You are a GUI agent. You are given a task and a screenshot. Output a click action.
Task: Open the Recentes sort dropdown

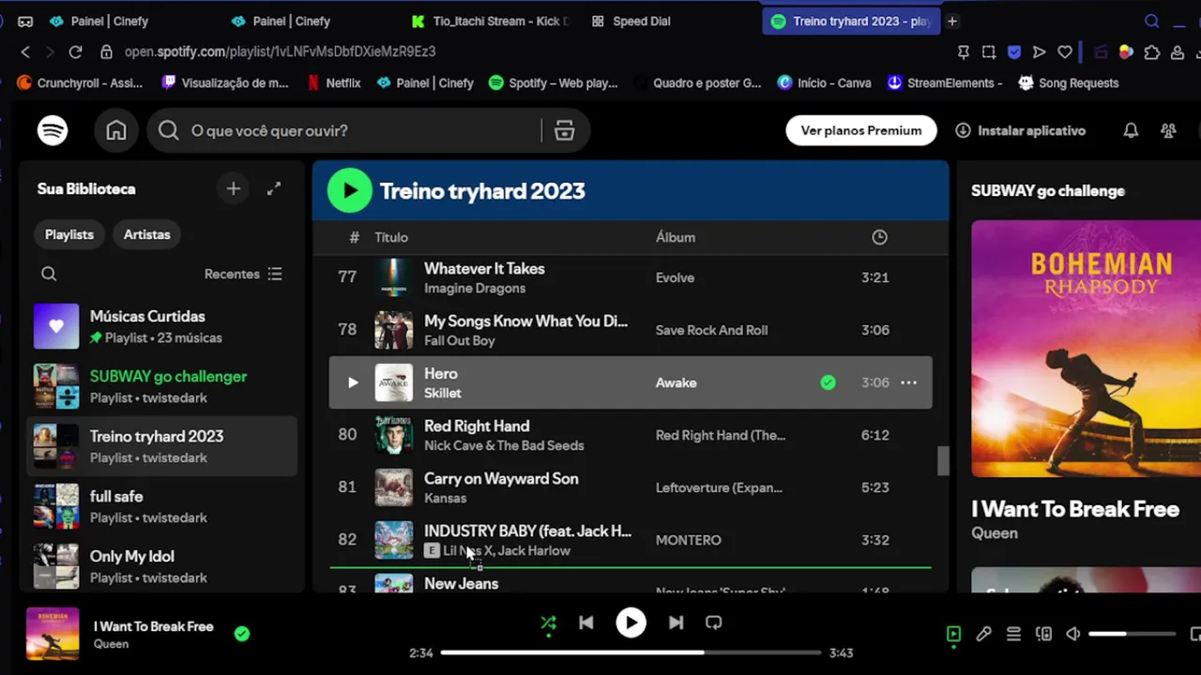(243, 274)
